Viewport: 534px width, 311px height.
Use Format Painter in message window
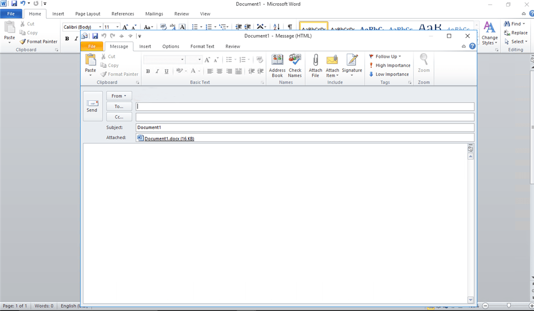point(119,74)
